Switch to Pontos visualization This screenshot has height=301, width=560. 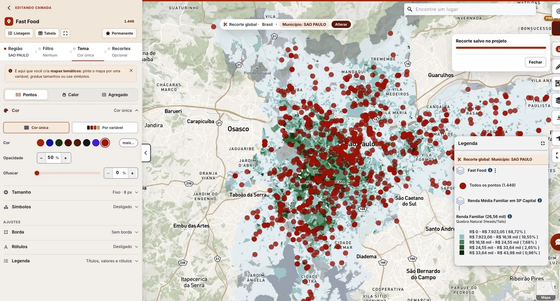[x=26, y=95]
